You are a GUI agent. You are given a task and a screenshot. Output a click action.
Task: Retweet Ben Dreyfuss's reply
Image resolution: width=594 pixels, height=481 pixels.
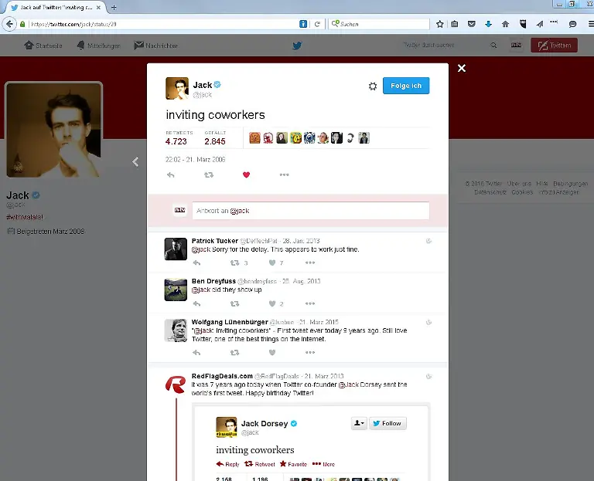tap(234, 304)
